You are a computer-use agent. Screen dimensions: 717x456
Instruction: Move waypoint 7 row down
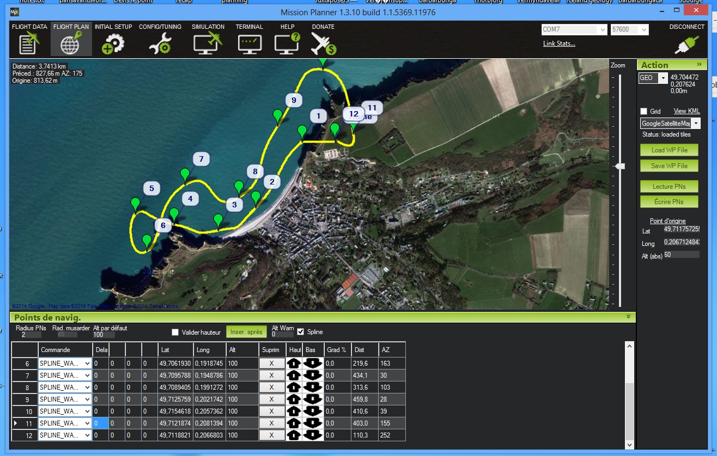point(312,375)
